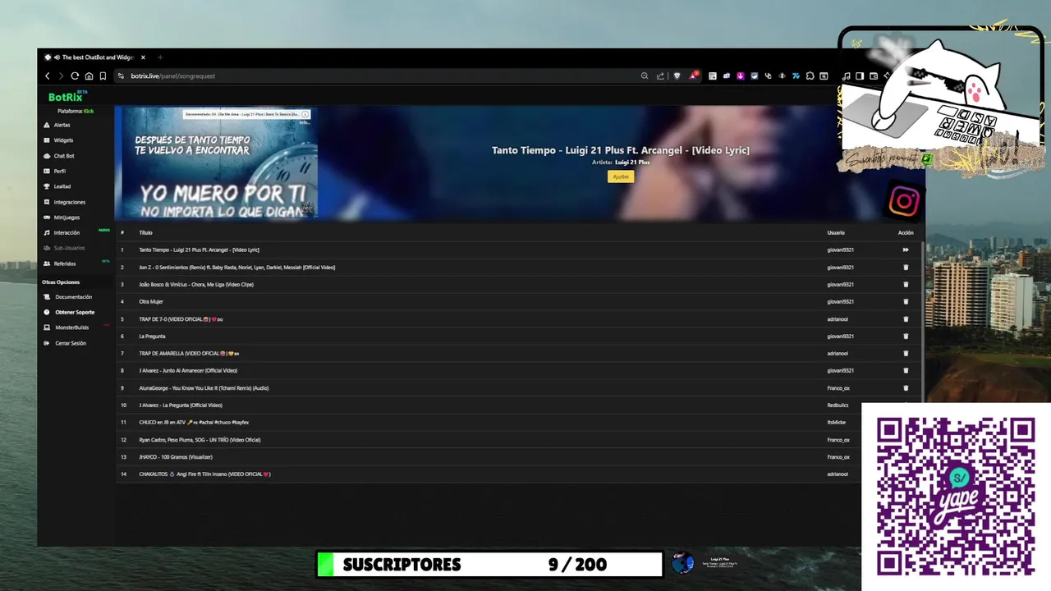Delete the Jon Z 0 Sentimientos song request
This screenshot has height=591, width=1051.
(x=906, y=267)
